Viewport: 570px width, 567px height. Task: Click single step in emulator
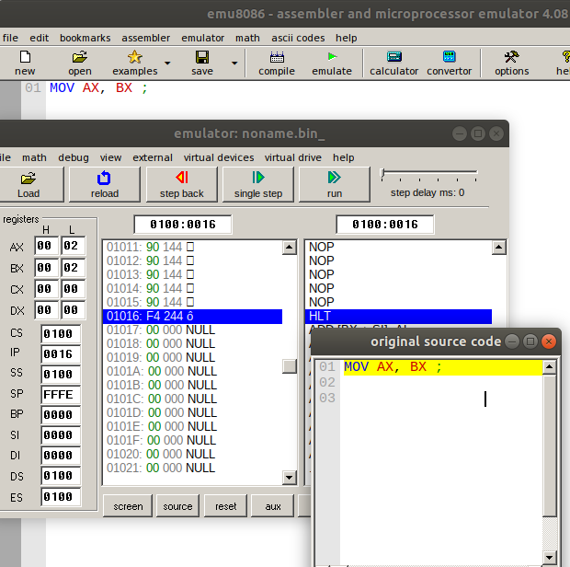[x=258, y=178]
